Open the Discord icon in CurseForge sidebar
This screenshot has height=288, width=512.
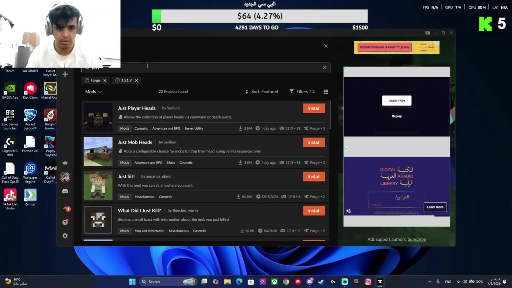click(65, 191)
